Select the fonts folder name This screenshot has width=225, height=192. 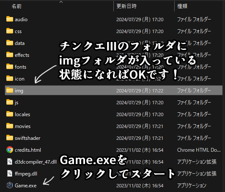[x=21, y=67]
